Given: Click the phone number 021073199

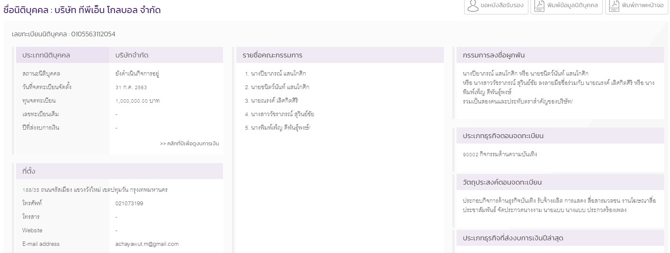Looking at the screenshot, I should coord(129,203).
